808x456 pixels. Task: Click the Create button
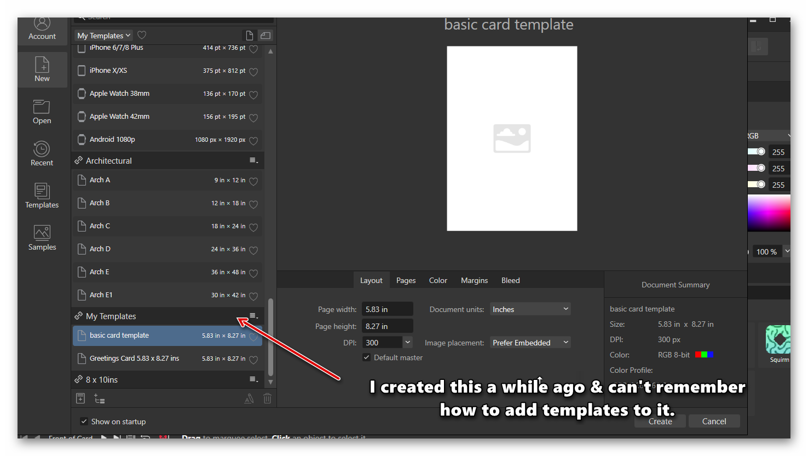660,421
